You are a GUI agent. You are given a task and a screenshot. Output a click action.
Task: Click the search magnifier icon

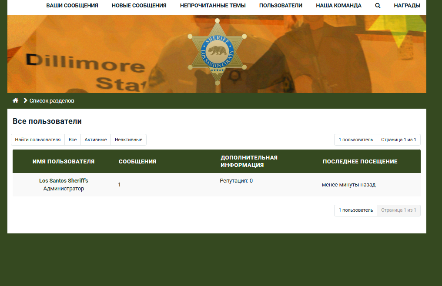click(x=378, y=6)
